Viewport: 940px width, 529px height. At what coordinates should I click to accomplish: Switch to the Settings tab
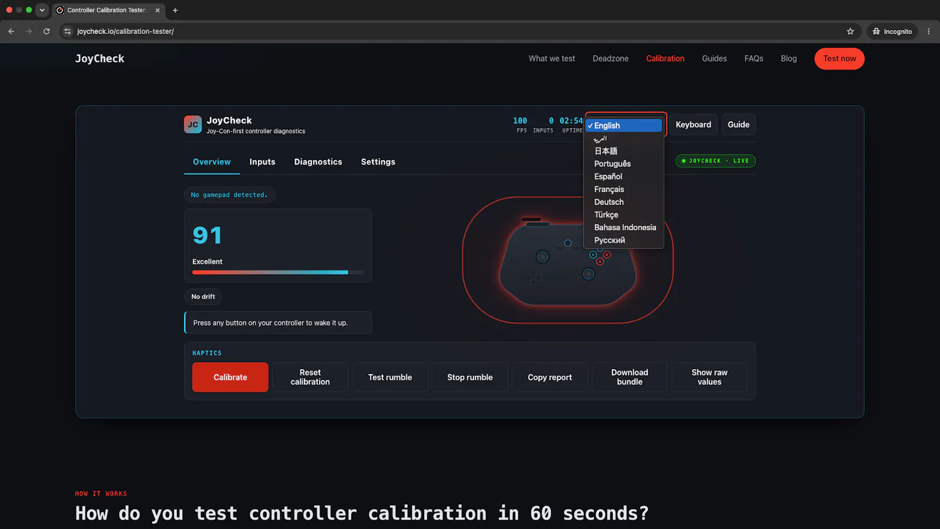378,162
